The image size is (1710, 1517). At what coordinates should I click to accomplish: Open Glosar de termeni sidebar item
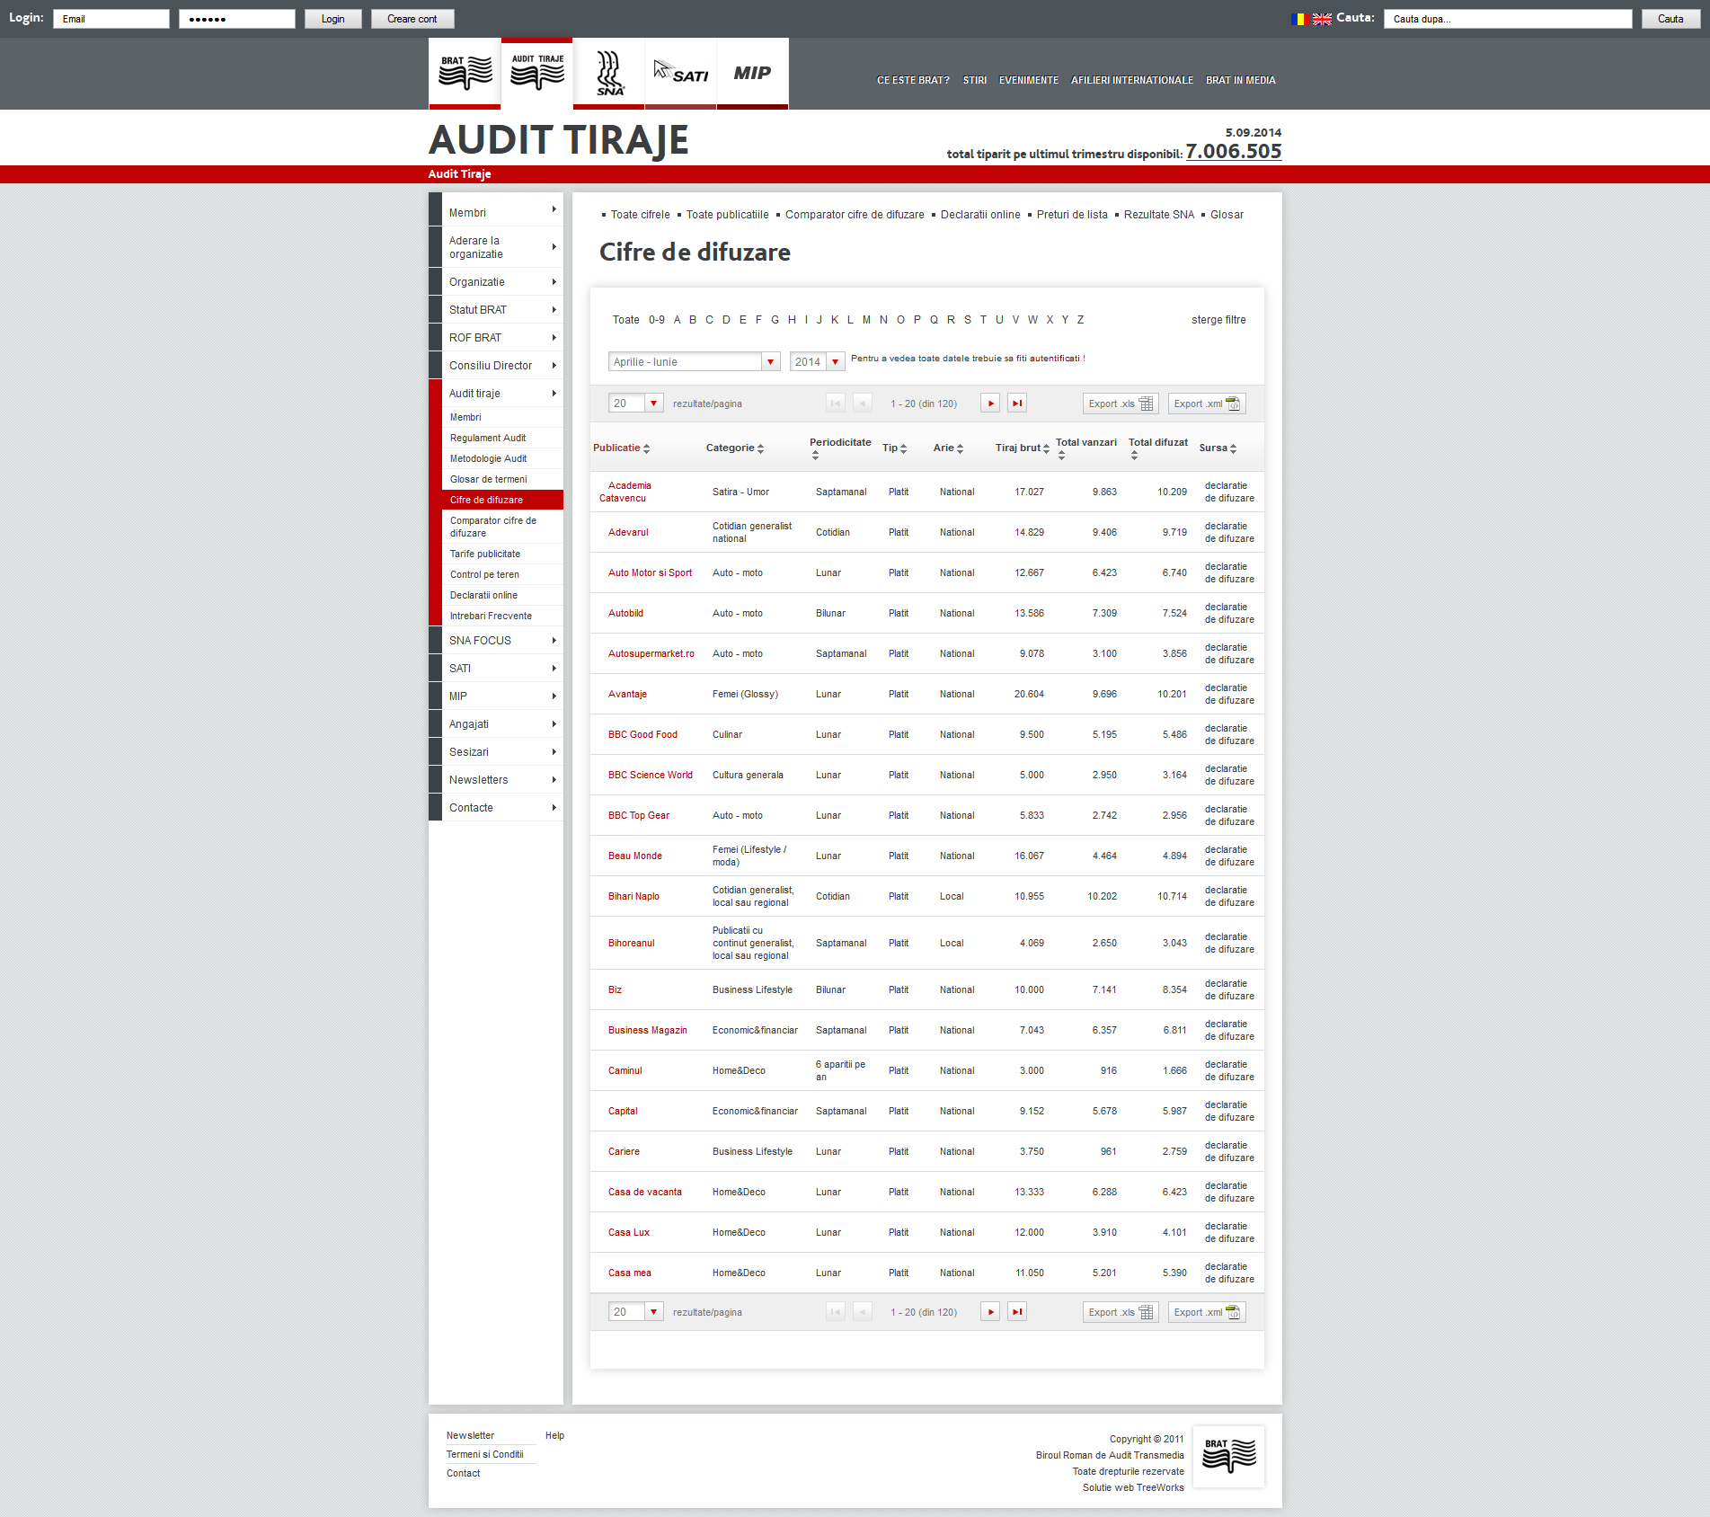pyautogui.click(x=489, y=479)
